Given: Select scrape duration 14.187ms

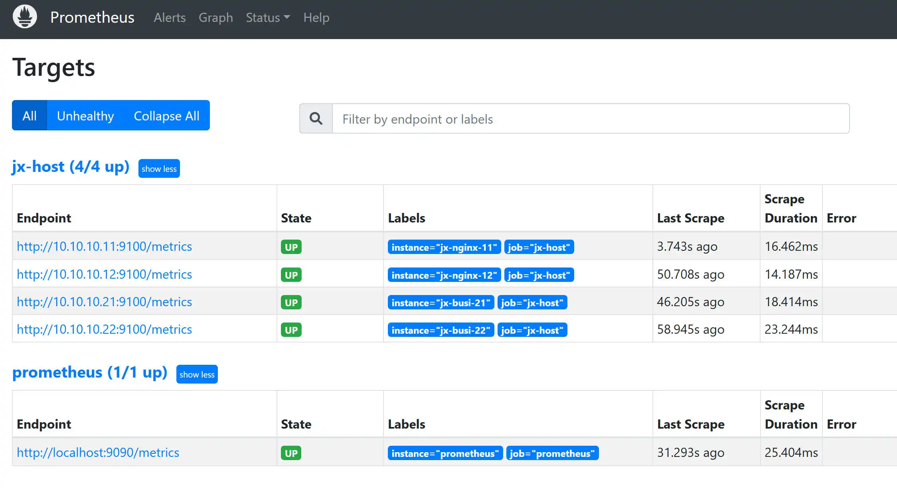Looking at the screenshot, I should click(x=791, y=274).
